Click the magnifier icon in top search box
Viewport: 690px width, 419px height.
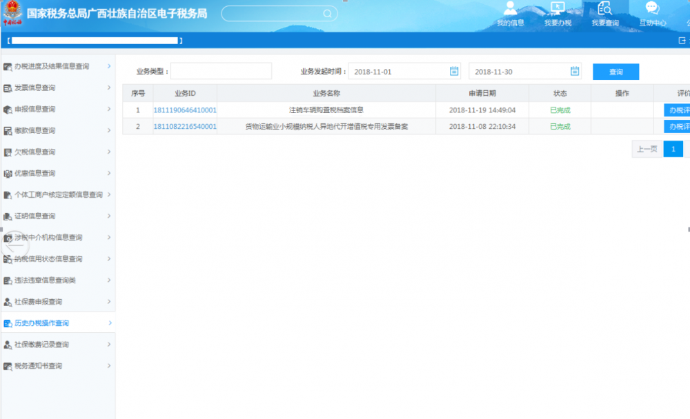328,13
